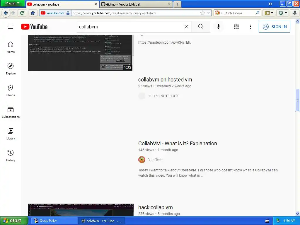Open Shorts in YouTube sidebar
300x225 pixels.
(x=11, y=91)
